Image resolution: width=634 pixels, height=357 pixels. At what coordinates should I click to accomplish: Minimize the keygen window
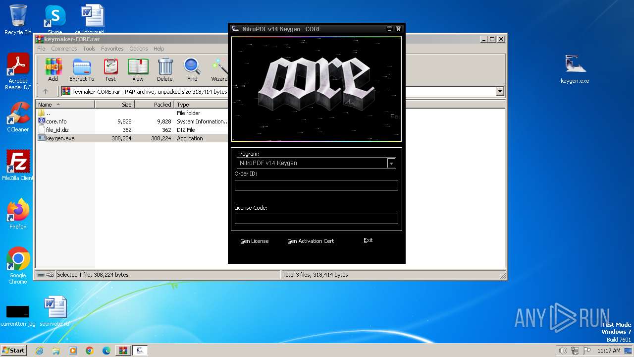pos(389,29)
